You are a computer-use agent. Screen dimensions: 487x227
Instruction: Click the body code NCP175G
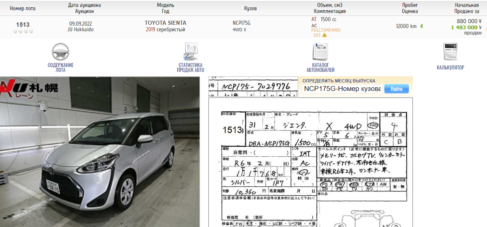click(x=241, y=23)
